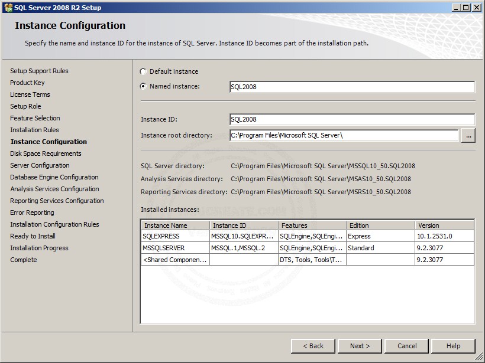The image size is (485, 363).
Task: Click the Product Key step
Action: click(27, 83)
